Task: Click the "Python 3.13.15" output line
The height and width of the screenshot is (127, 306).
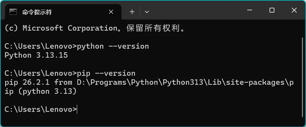Action: (x=36, y=55)
